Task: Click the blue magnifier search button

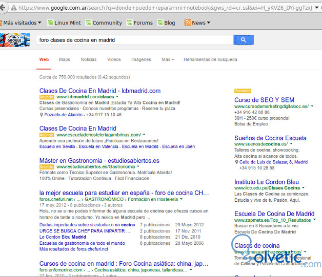Action: (244, 40)
